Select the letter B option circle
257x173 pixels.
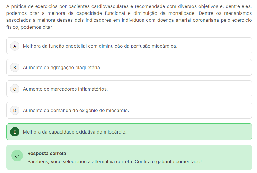click(15, 68)
